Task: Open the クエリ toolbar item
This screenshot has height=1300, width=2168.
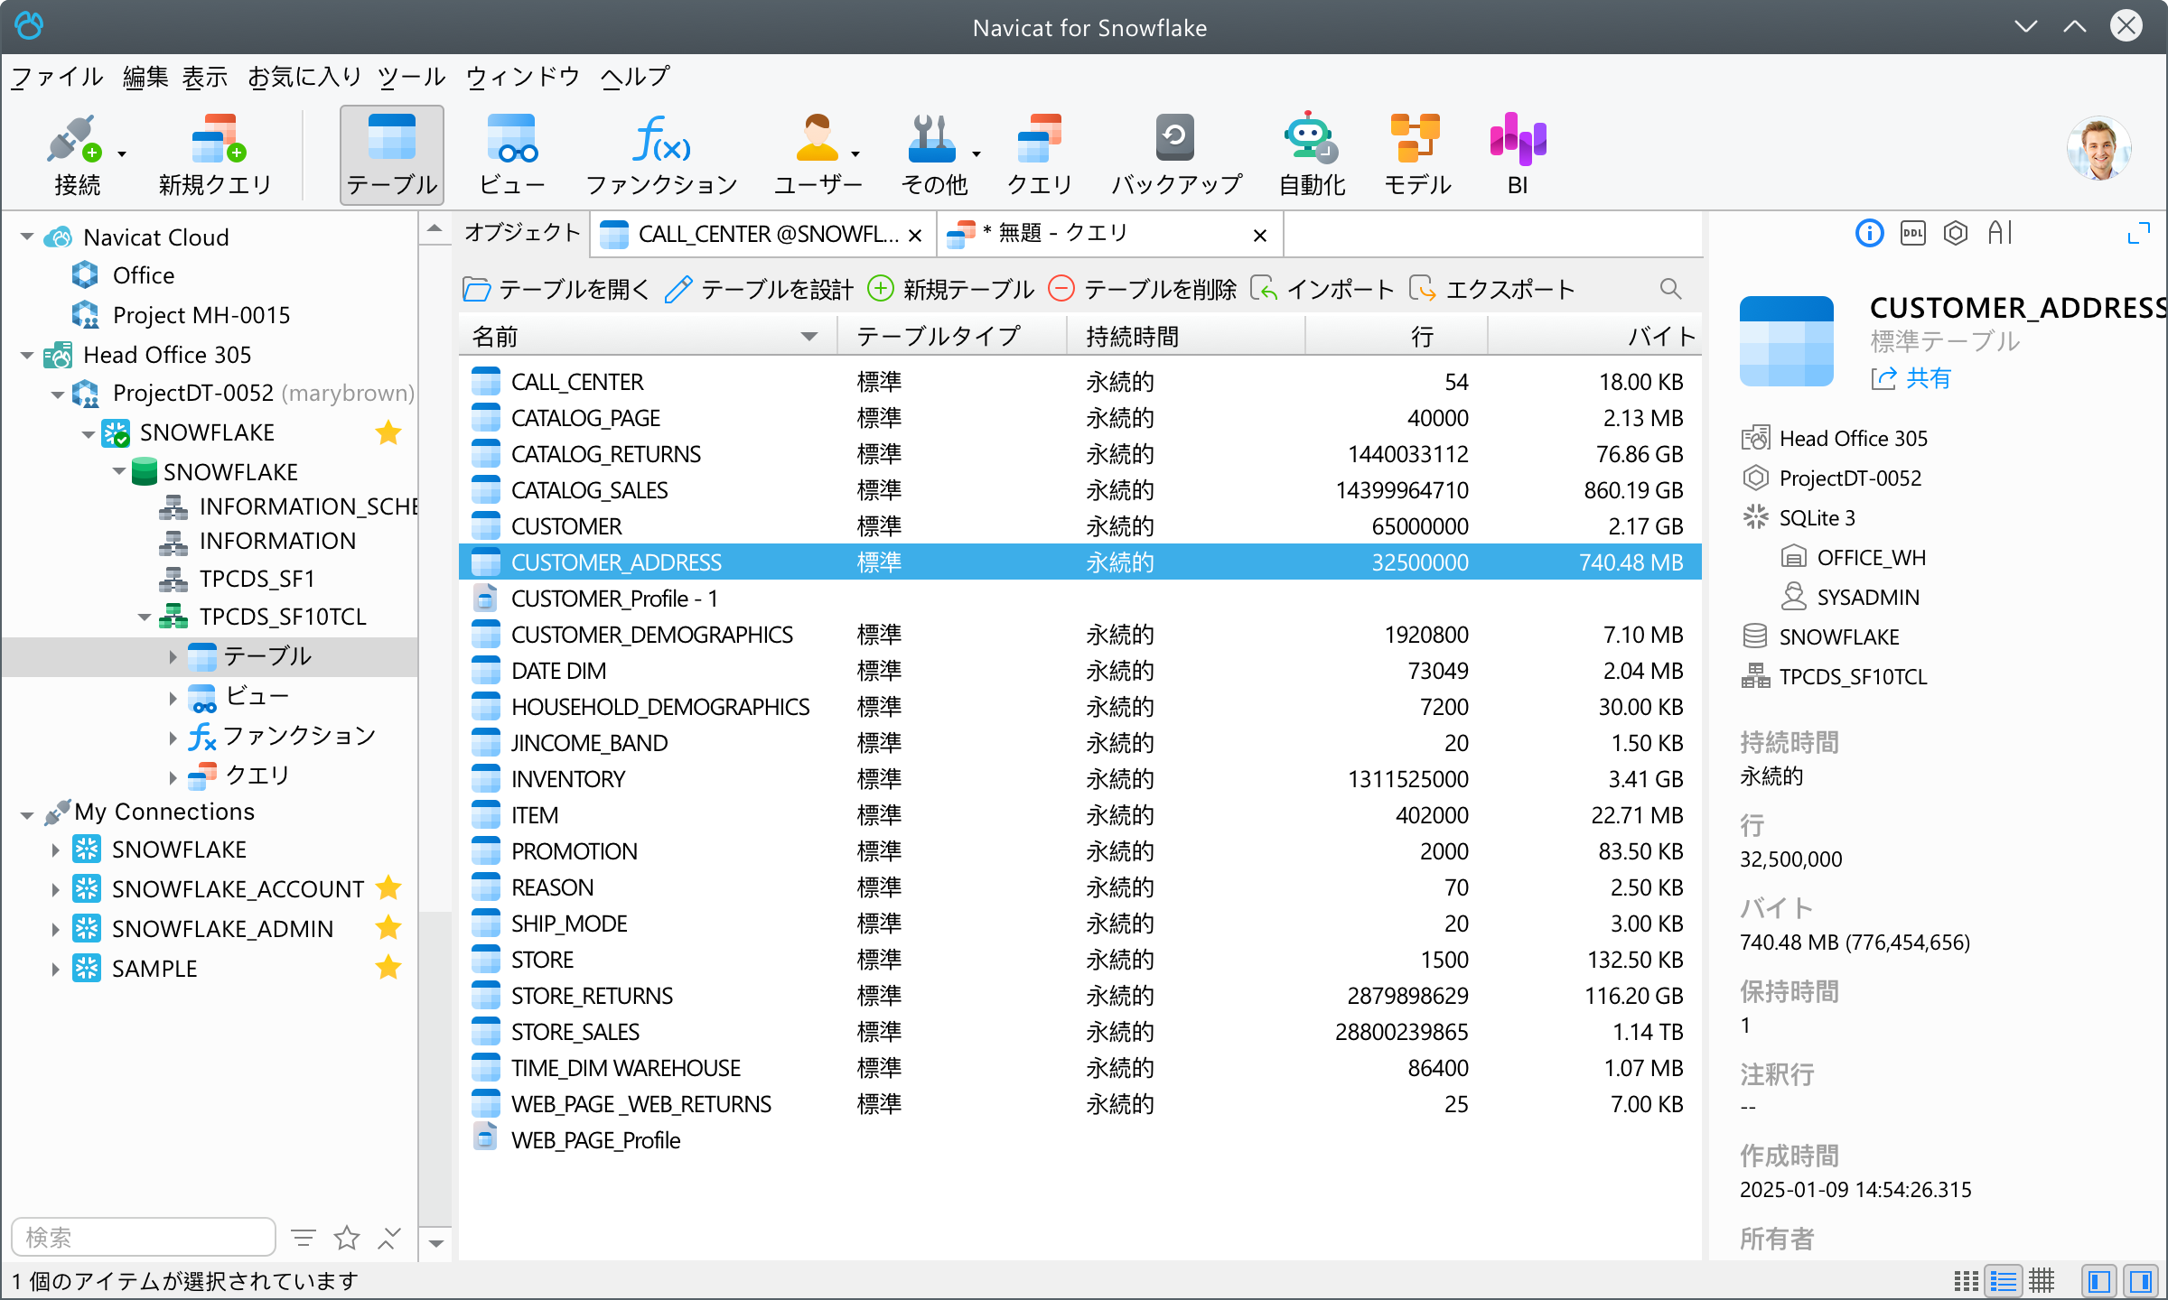Action: tap(1039, 155)
